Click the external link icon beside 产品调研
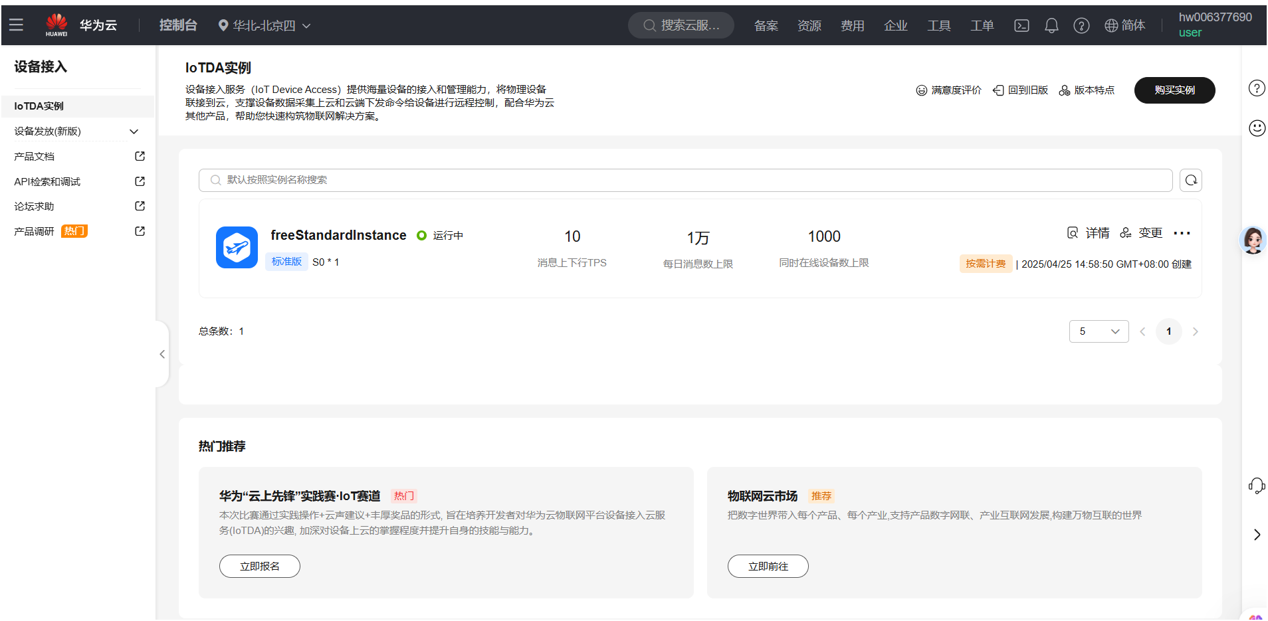 [x=140, y=231]
